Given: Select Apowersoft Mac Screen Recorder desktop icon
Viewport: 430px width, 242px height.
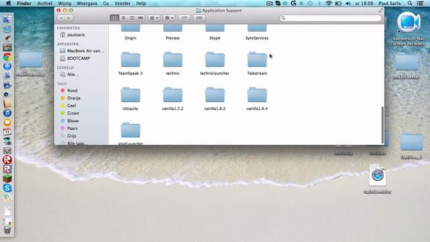Looking at the screenshot, I should [x=408, y=28].
